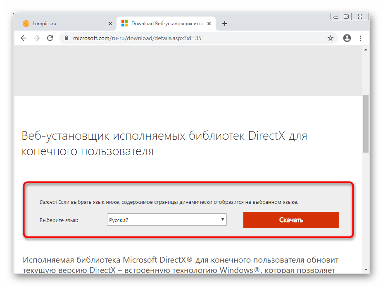Screen dimensions: 383x287
Task: Close the Lumpics.ru tab
Action: click(110, 24)
